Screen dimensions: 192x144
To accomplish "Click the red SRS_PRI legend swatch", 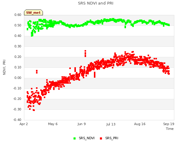I will [101, 138].
